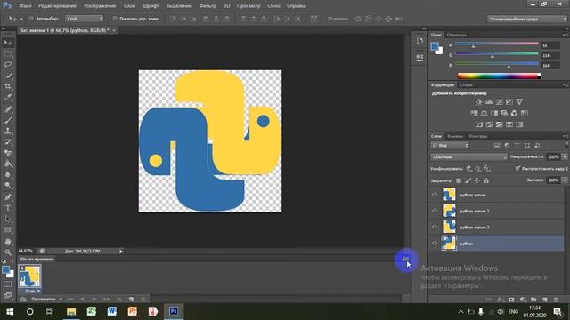Select the Rectangular Marquee tool
The height and width of the screenshot is (320, 570).
pos(8,53)
